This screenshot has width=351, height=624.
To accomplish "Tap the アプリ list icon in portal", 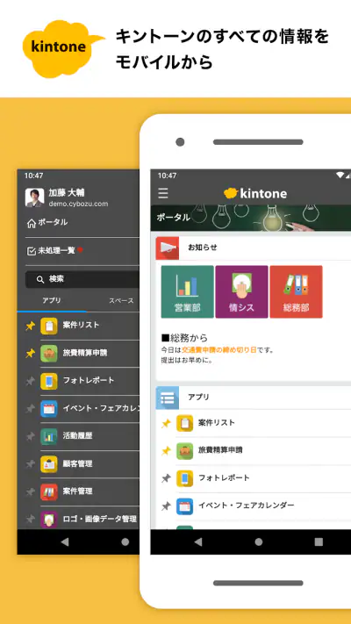I will [x=167, y=398].
